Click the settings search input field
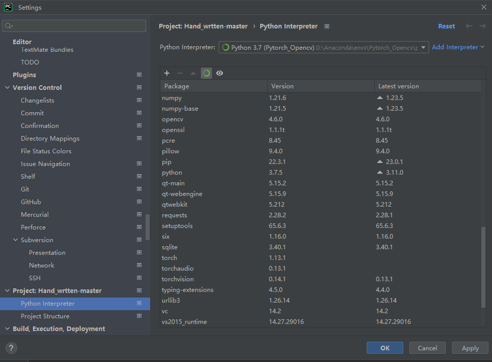The width and height of the screenshot is (492, 362). pos(74,26)
